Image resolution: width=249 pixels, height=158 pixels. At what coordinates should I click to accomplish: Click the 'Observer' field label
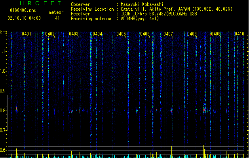80,4
